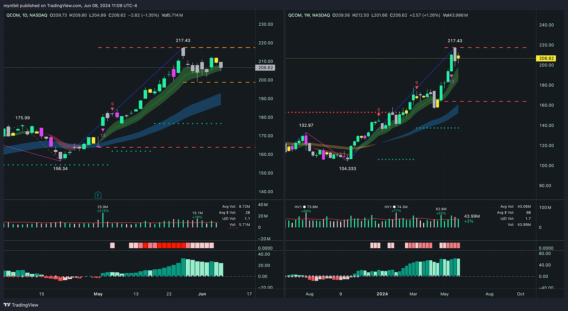568x311 pixels.
Task: Select the 175.99 swing high label
Action: 23,117
